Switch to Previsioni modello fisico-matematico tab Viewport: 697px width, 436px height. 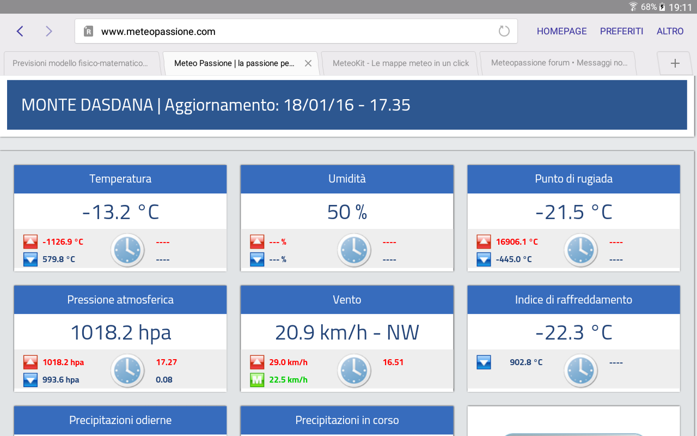coord(80,63)
